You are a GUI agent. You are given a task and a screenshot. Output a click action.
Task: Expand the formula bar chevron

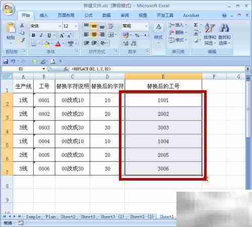[x=247, y=69]
